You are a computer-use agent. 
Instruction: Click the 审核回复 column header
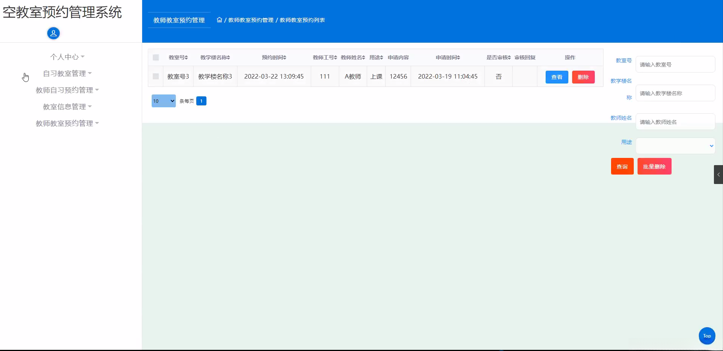coord(525,57)
